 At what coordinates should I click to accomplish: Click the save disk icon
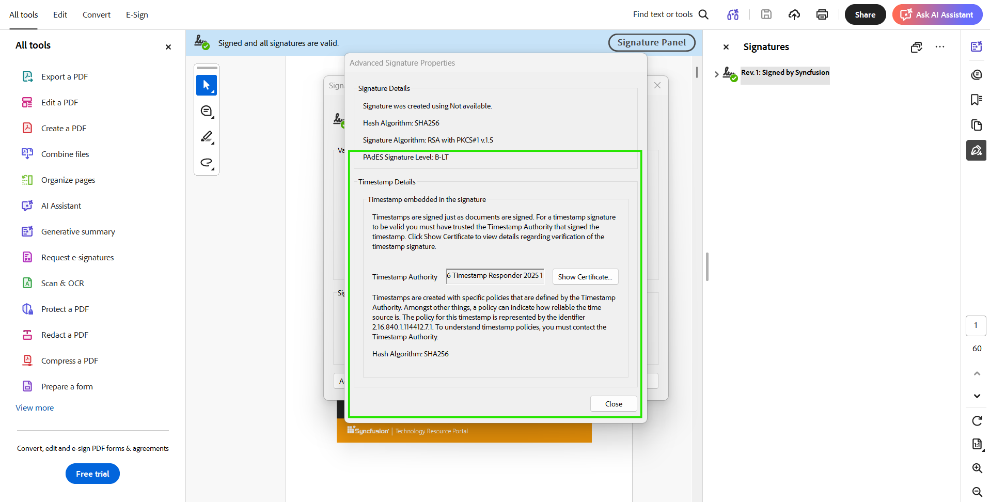click(766, 14)
